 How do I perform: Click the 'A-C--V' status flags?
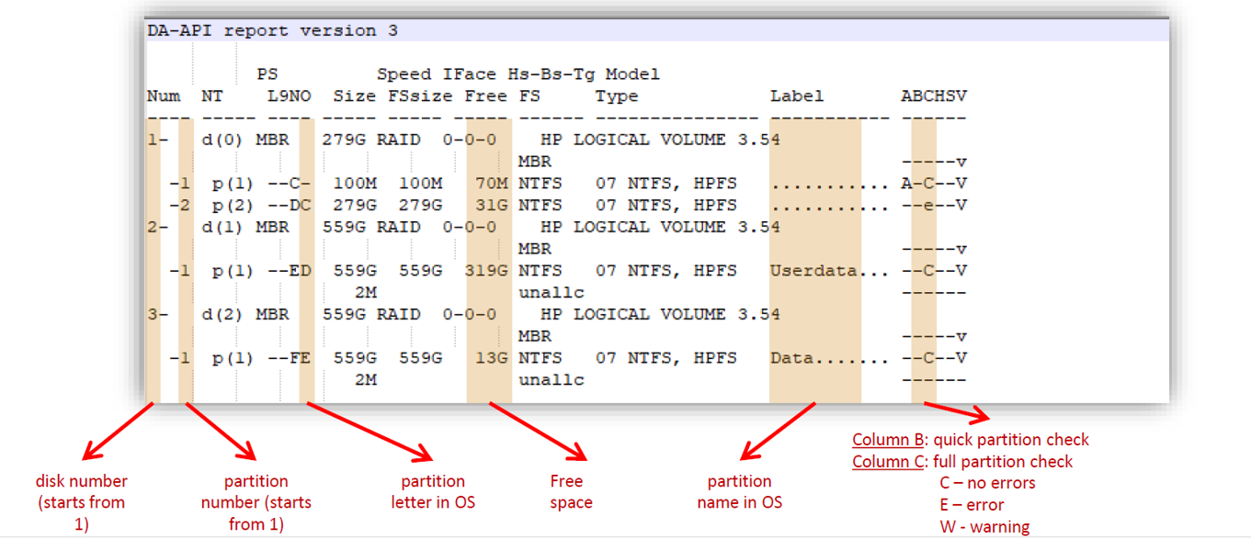tap(933, 184)
